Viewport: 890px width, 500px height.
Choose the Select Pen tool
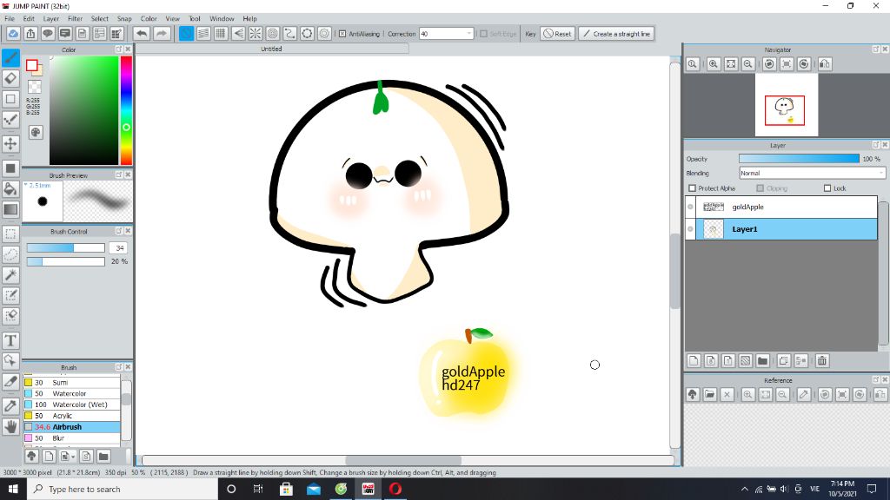pyautogui.click(x=10, y=295)
